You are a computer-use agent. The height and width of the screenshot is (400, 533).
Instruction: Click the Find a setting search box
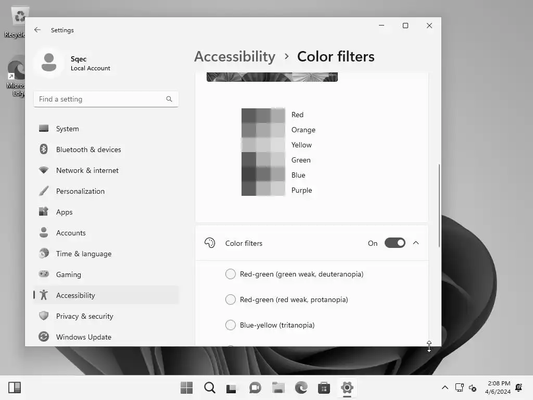point(106,99)
